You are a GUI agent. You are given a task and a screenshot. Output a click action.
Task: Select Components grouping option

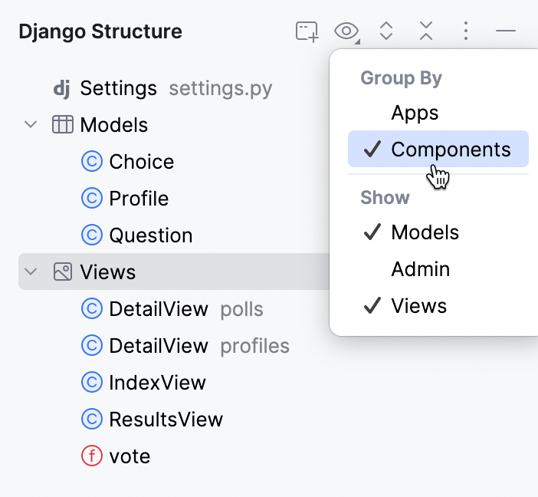point(450,150)
